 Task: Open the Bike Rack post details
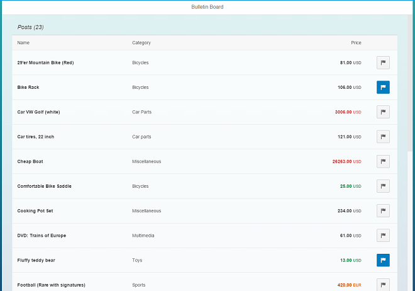(x=28, y=88)
